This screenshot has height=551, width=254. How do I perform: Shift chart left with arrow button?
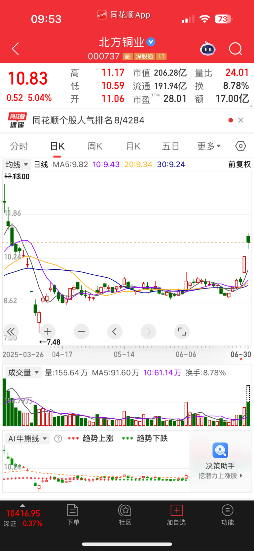tap(115, 332)
